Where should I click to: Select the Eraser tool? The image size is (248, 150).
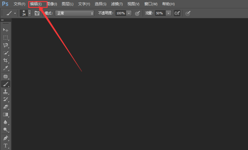(6, 107)
